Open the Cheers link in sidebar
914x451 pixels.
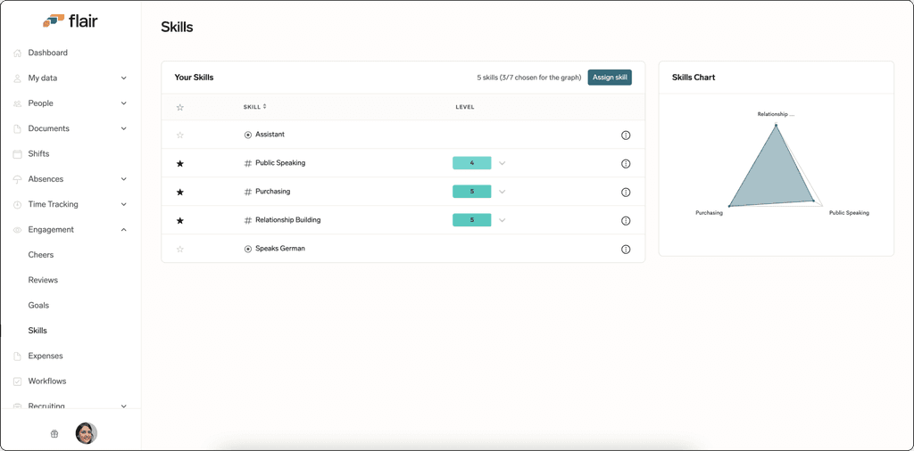coord(41,255)
